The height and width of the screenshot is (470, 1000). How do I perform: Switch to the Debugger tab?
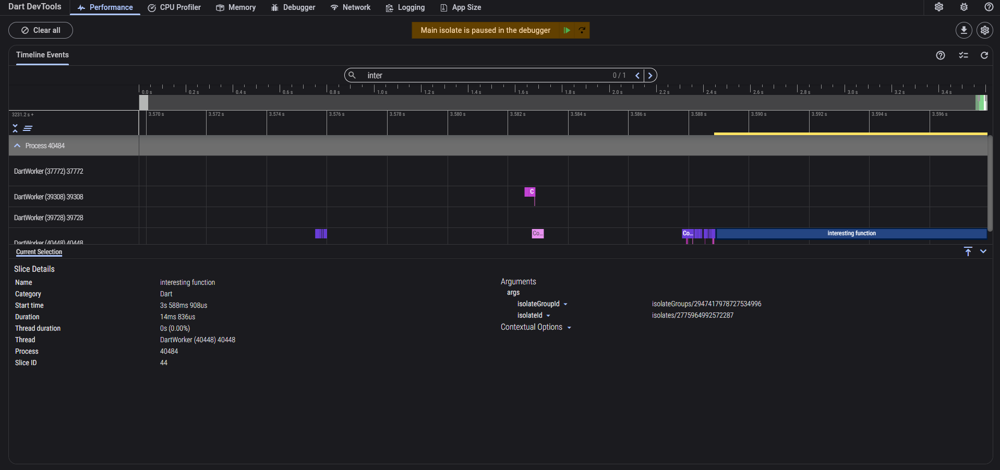293,7
